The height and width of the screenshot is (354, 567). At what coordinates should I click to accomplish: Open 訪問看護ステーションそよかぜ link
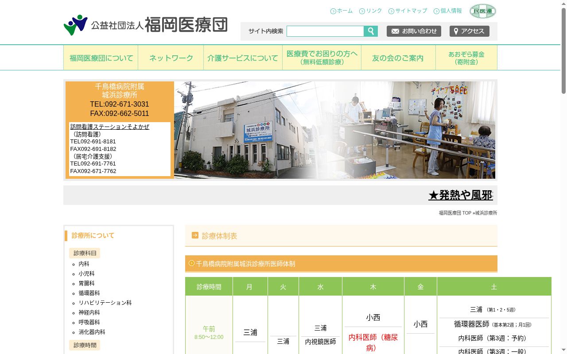pos(110,127)
